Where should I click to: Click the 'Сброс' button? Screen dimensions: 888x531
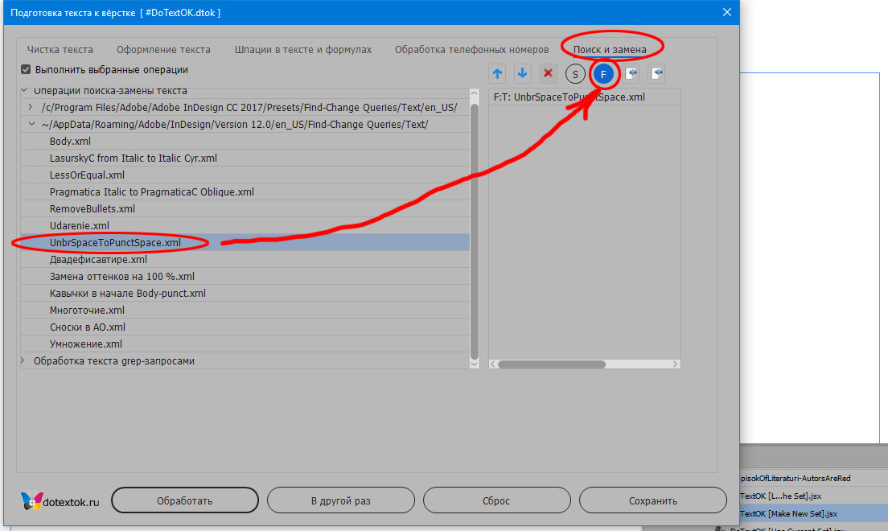click(x=496, y=500)
